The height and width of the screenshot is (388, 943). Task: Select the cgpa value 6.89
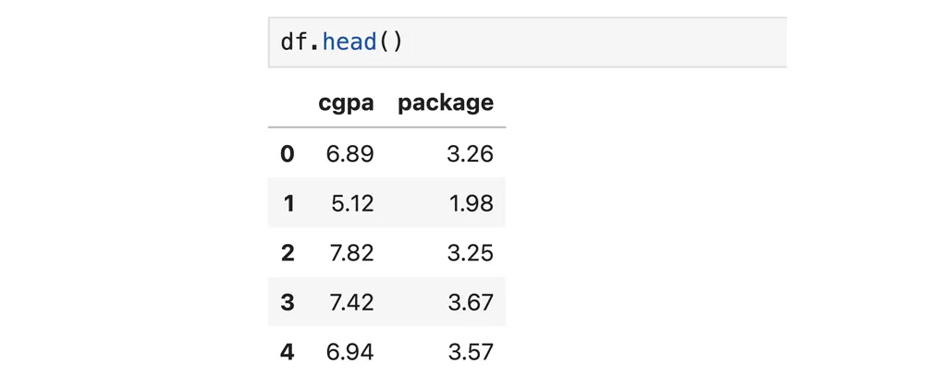click(x=349, y=153)
